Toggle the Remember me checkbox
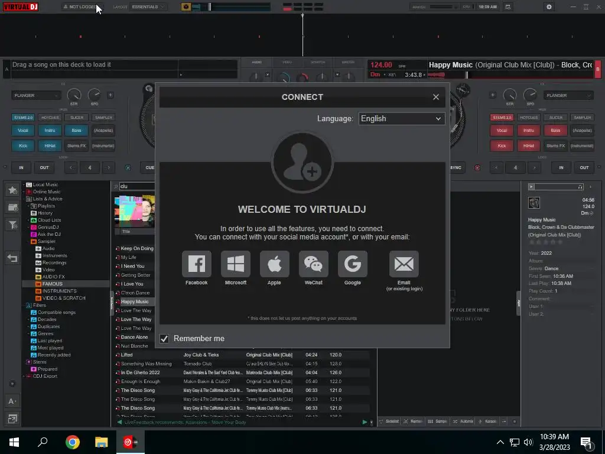This screenshot has width=605, height=454. [x=164, y=339]
